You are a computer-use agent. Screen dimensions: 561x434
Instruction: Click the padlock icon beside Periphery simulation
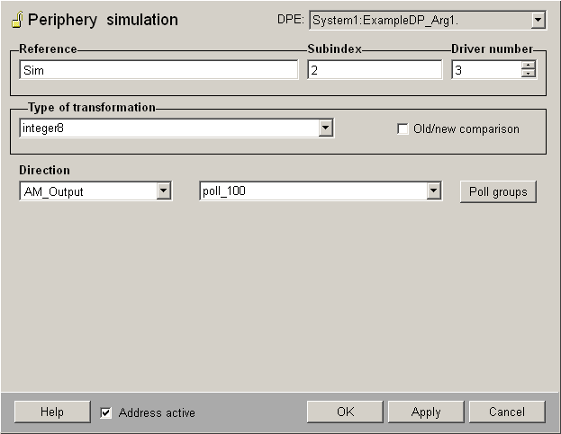point(17,20)
